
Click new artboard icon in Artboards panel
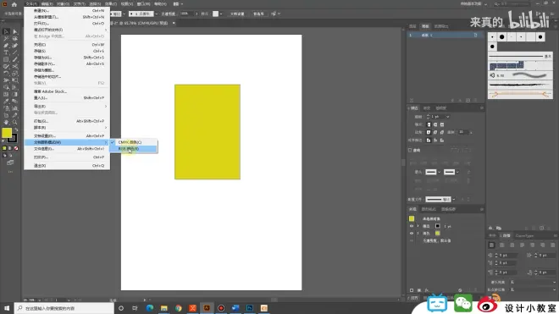pos(468,101)
